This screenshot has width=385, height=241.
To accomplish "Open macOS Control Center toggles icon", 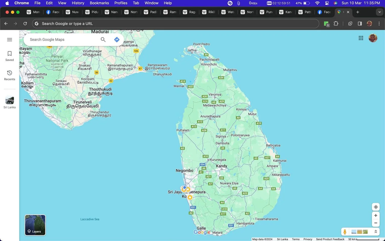I will pyautogui.click(x=327, y=3).
